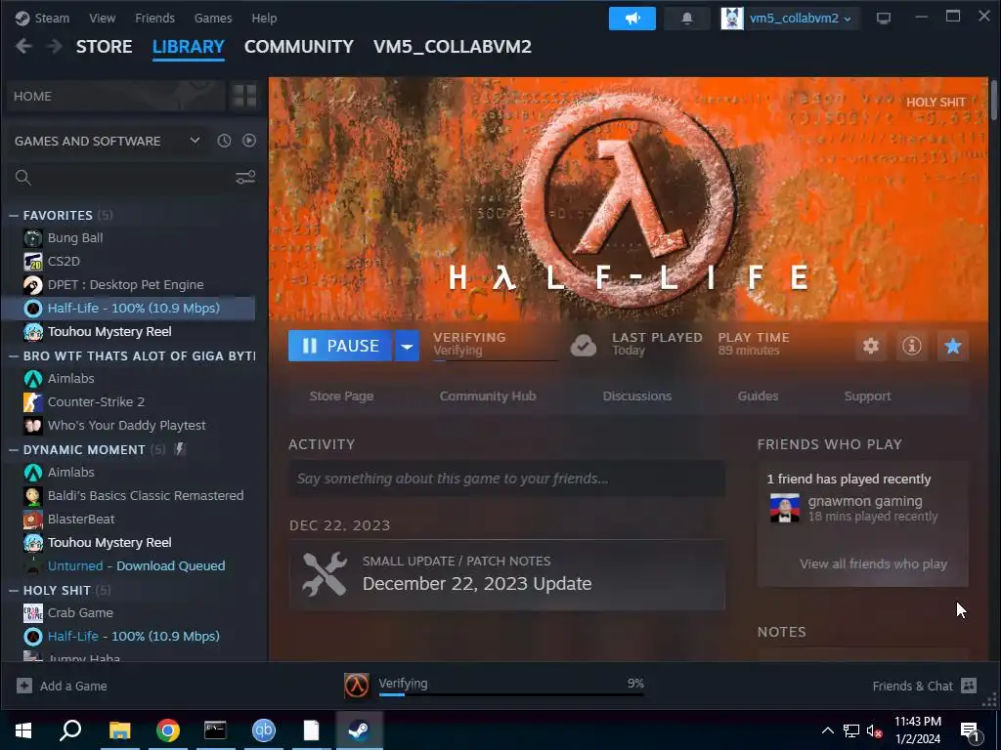This screenshot has height=750, width=1001.
Task: Open Half-Life Store Page link
Action: [x=341, y=396]
